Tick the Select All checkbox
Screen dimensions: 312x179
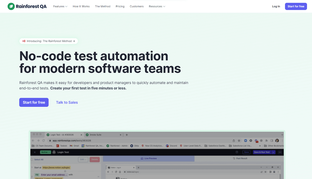[32, 159]
